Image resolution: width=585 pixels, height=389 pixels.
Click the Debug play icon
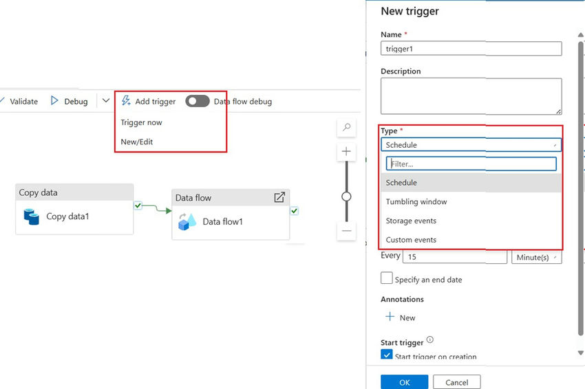point(55,101)
